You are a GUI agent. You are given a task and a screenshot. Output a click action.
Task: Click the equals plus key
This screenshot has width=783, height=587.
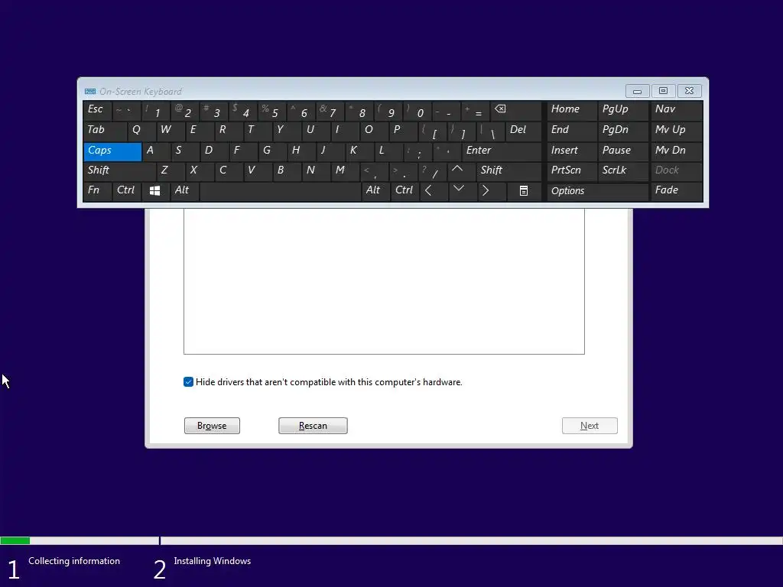(476, 110)
